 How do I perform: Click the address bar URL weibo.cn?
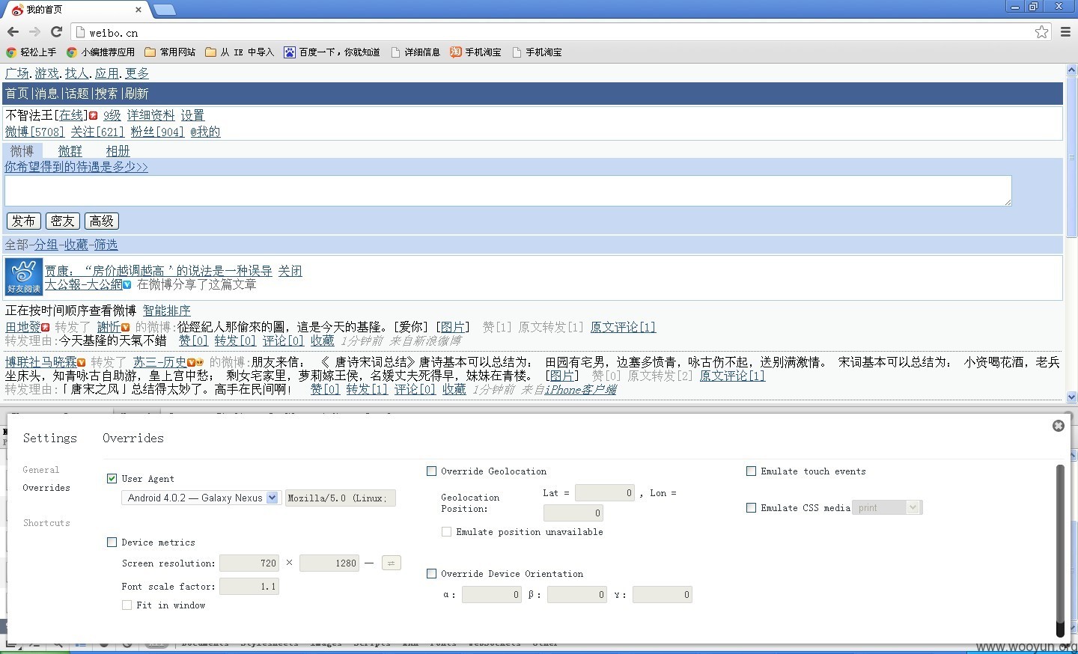tap(114, 33)
